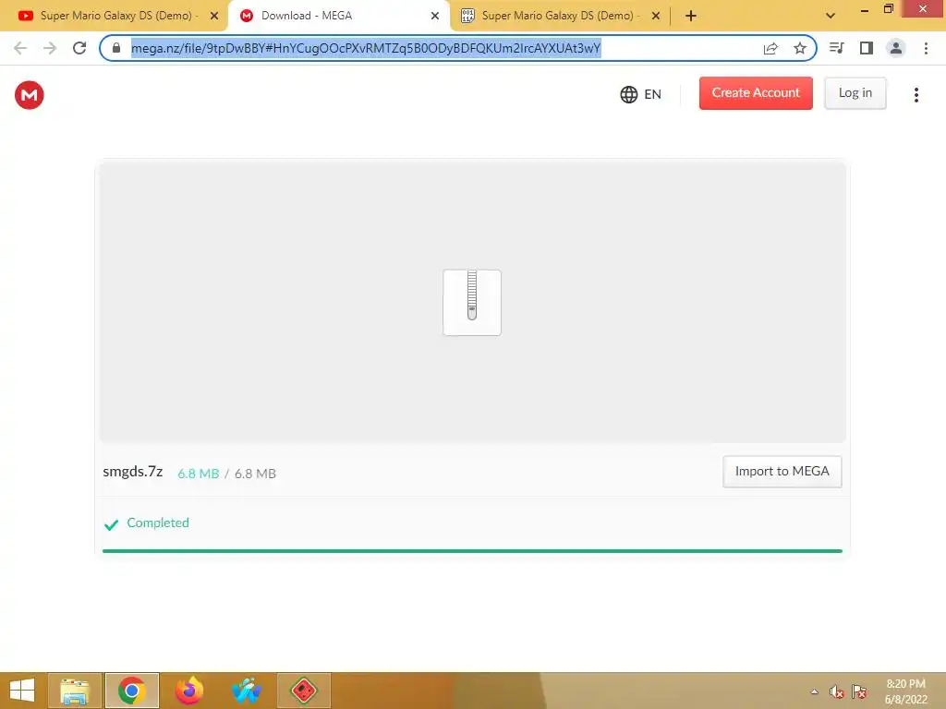Open the tab search chevron dropdown

831,16
